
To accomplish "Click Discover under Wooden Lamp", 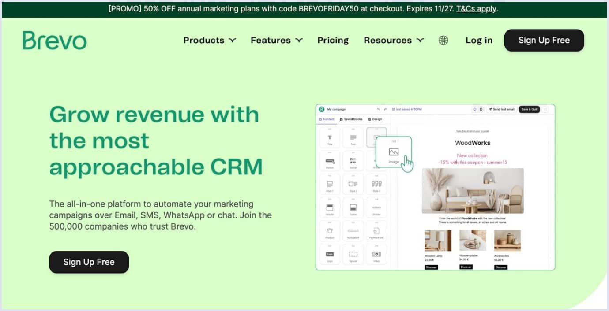I will coord(431,267).
